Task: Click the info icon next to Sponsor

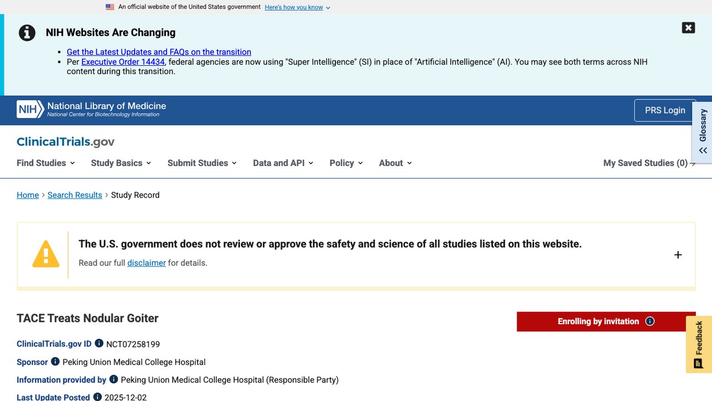Action: 55,361
